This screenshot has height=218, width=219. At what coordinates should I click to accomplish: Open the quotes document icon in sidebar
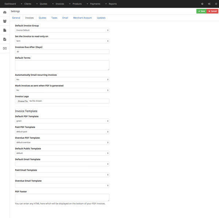tap(5, 30)
